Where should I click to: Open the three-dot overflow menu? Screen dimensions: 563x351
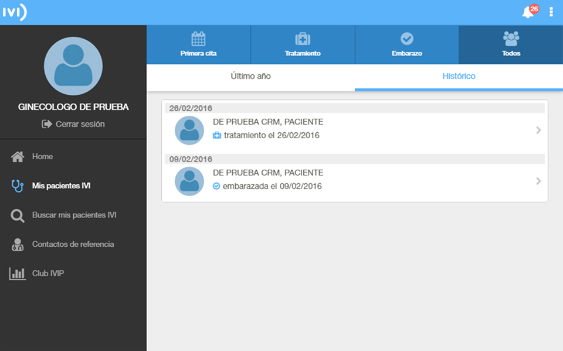tap(551, 12)
